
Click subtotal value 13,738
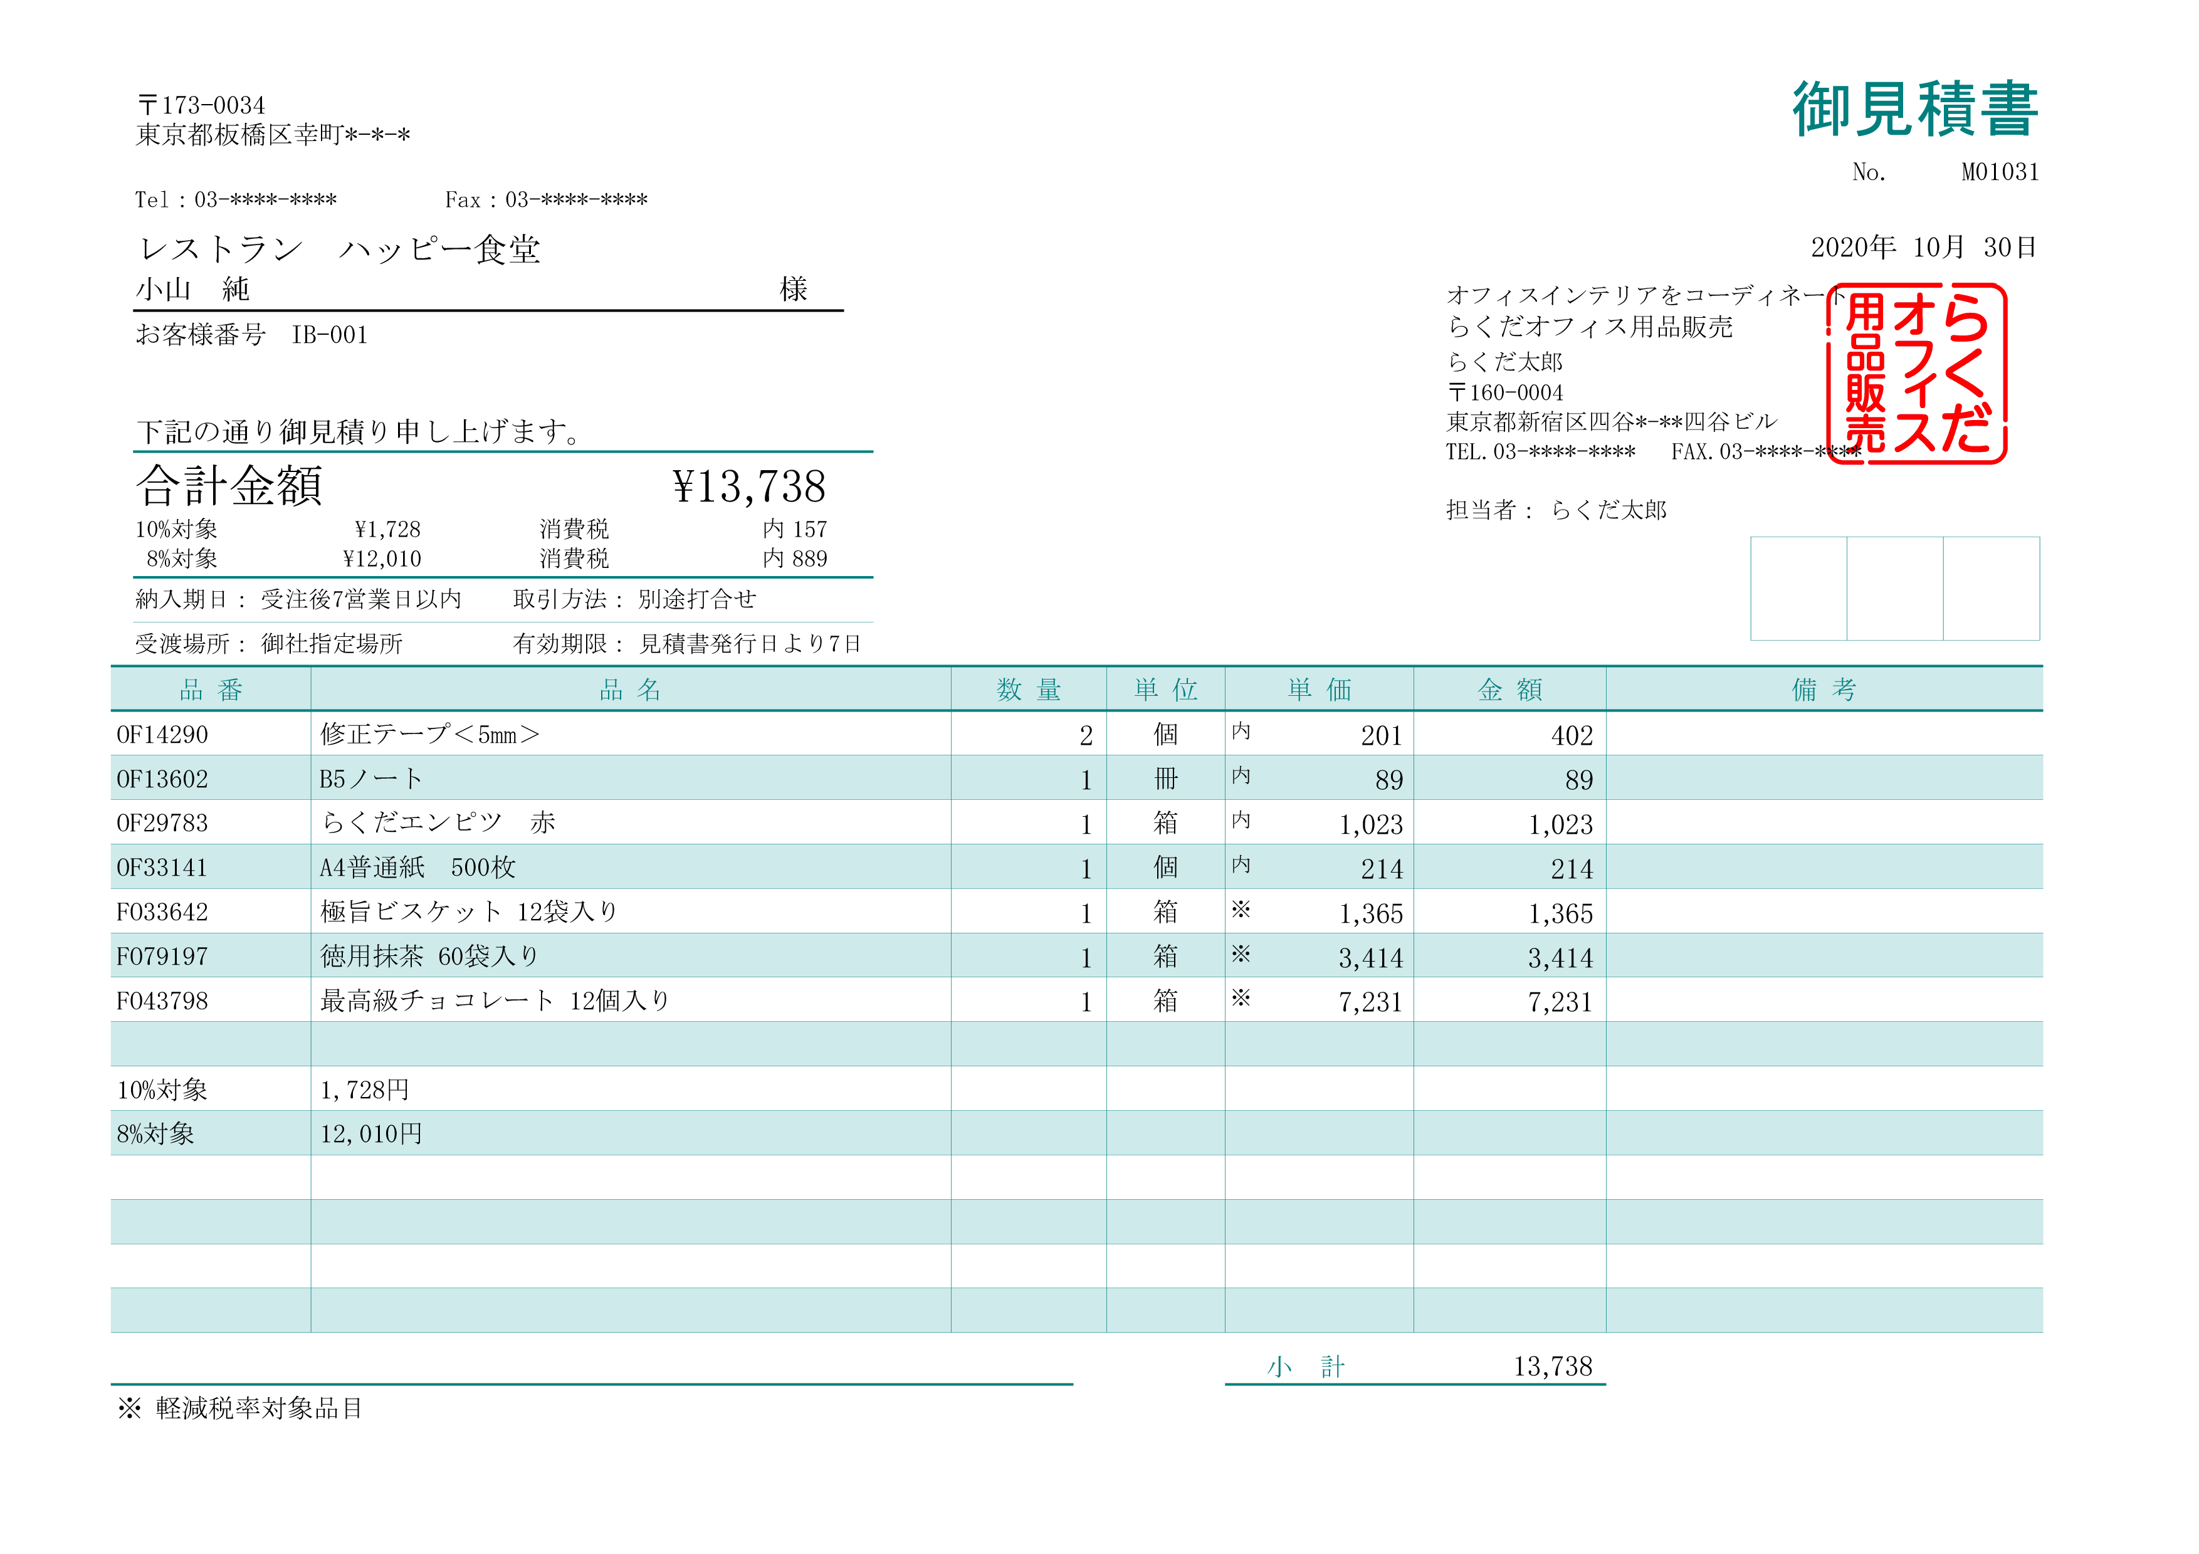(x=1553, y=1367)
